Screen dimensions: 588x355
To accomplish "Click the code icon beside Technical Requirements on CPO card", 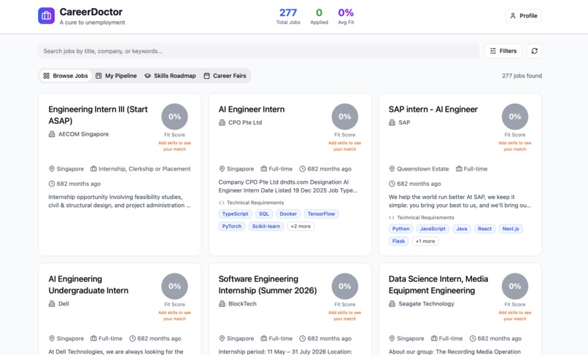I will pyautogui.click(x=222, y=203).
